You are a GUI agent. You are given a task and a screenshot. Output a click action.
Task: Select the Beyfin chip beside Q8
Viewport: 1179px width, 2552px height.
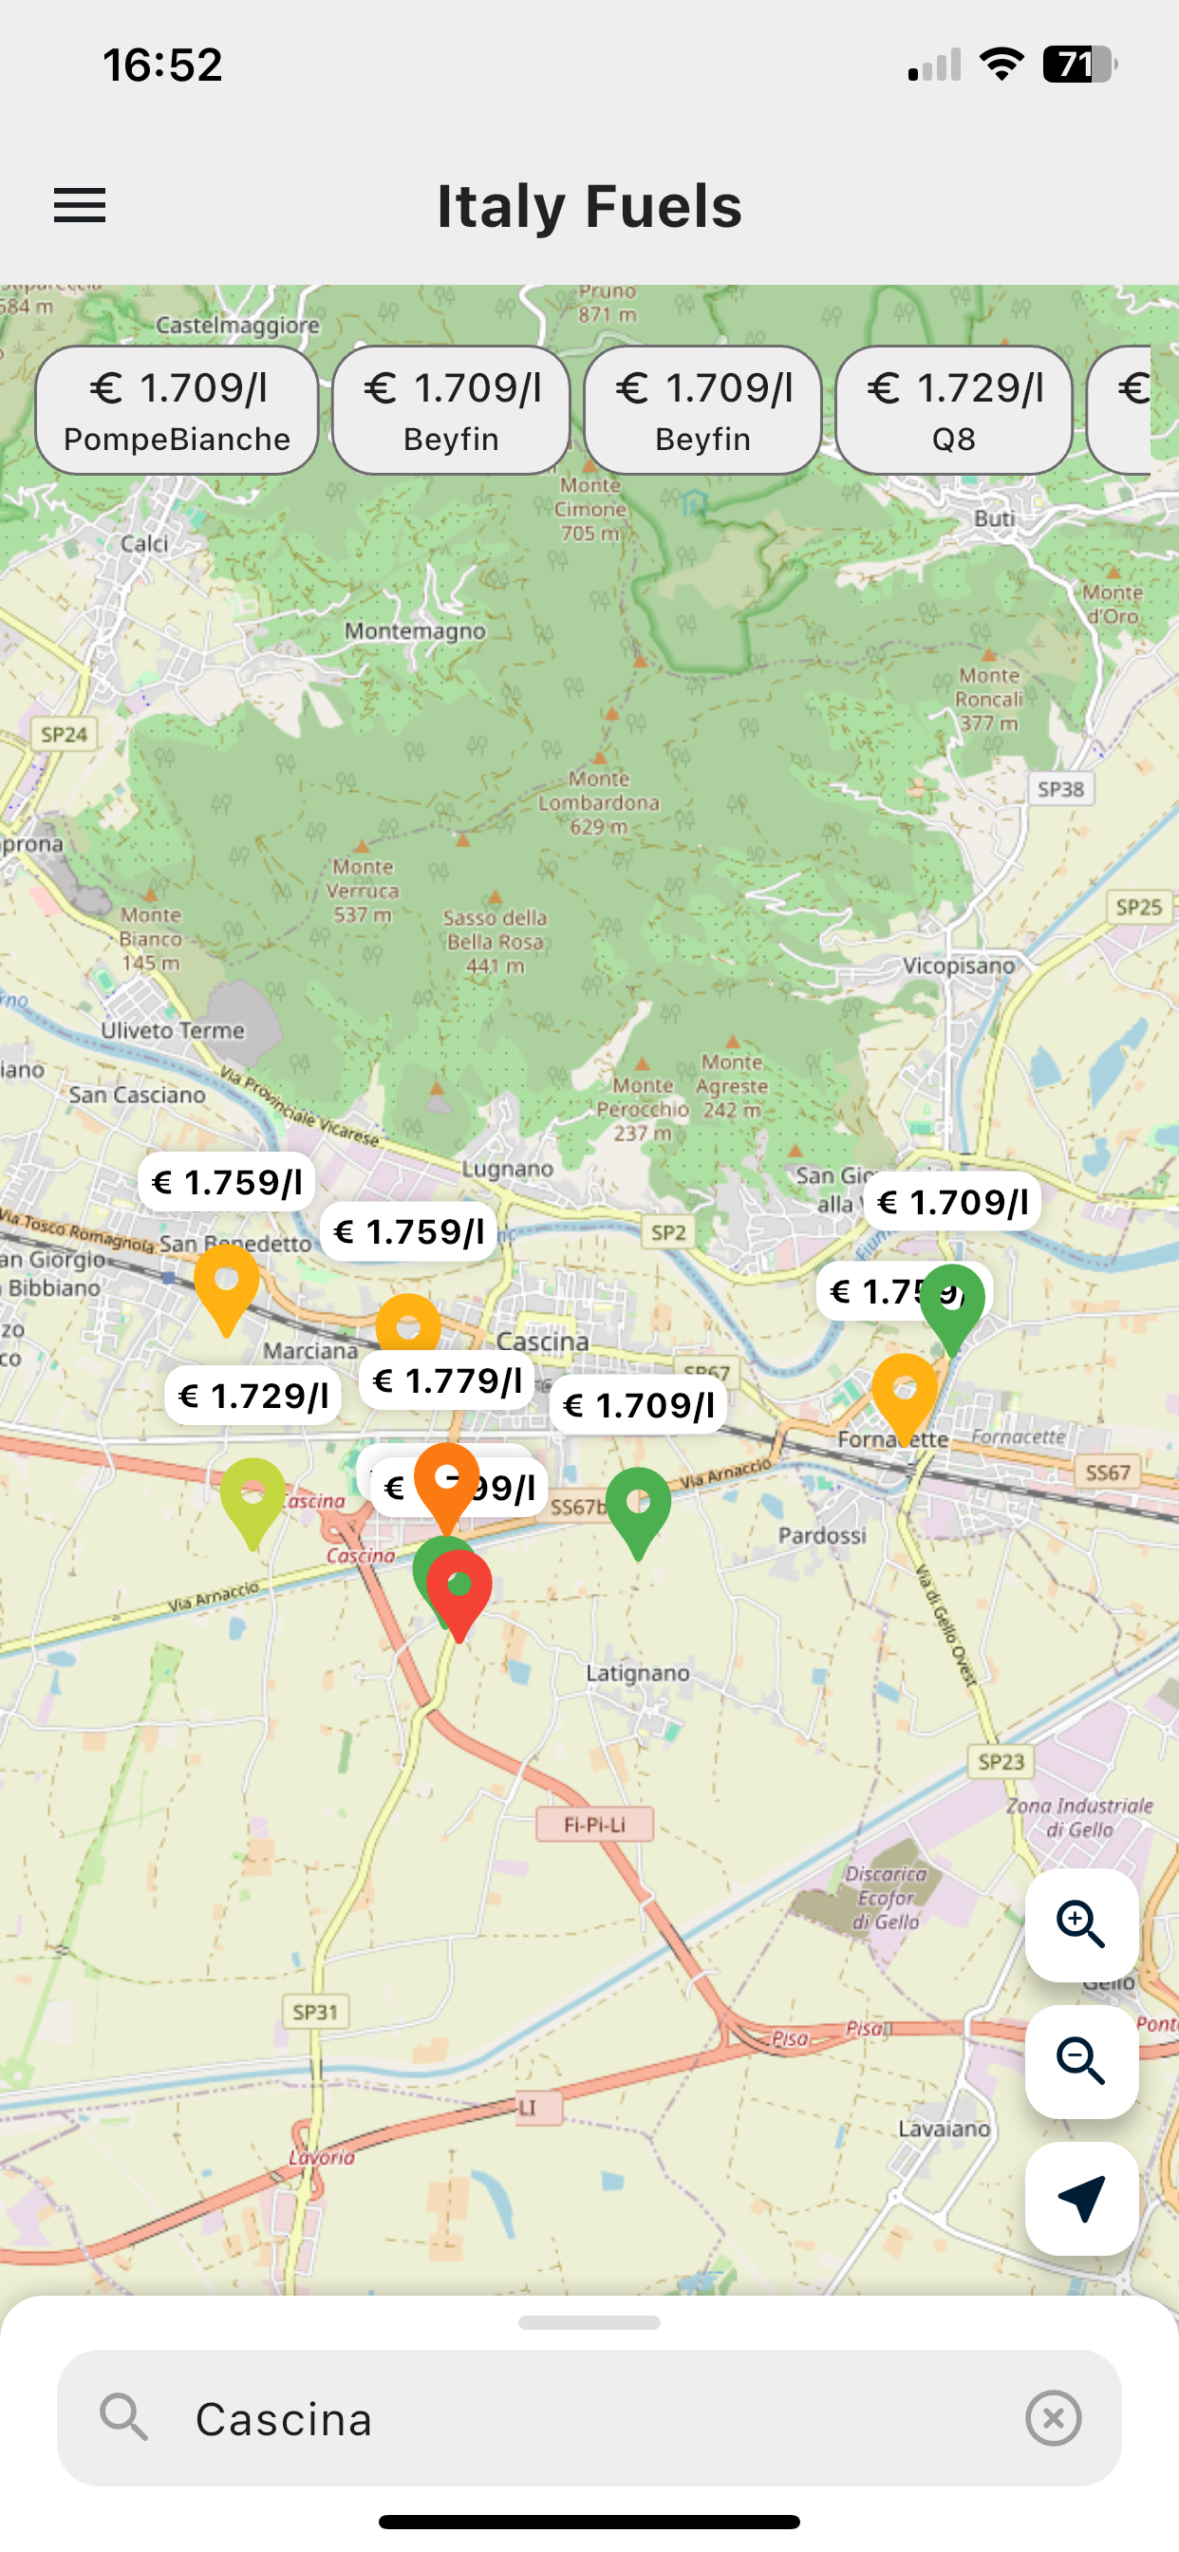coord(703,410)
